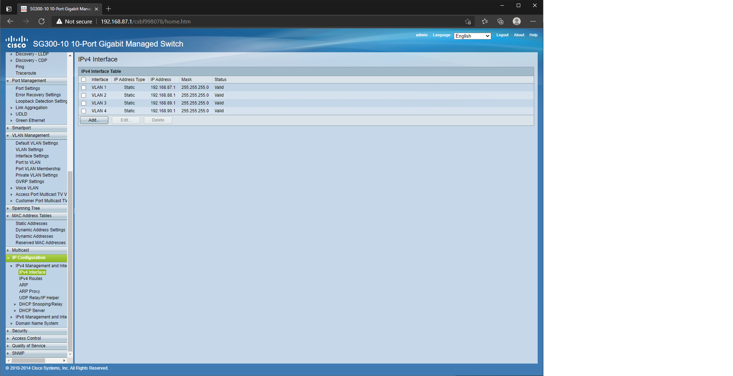Click the Logout link
The height and width of the screenshot is (376, 733).
pos(502,35)
